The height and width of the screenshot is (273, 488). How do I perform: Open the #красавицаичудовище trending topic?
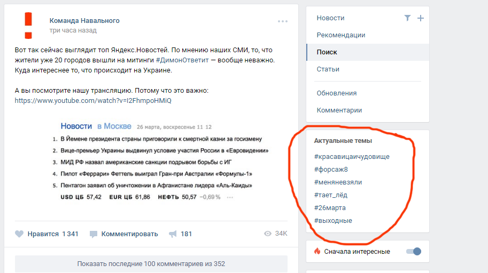tap(352, 157)
